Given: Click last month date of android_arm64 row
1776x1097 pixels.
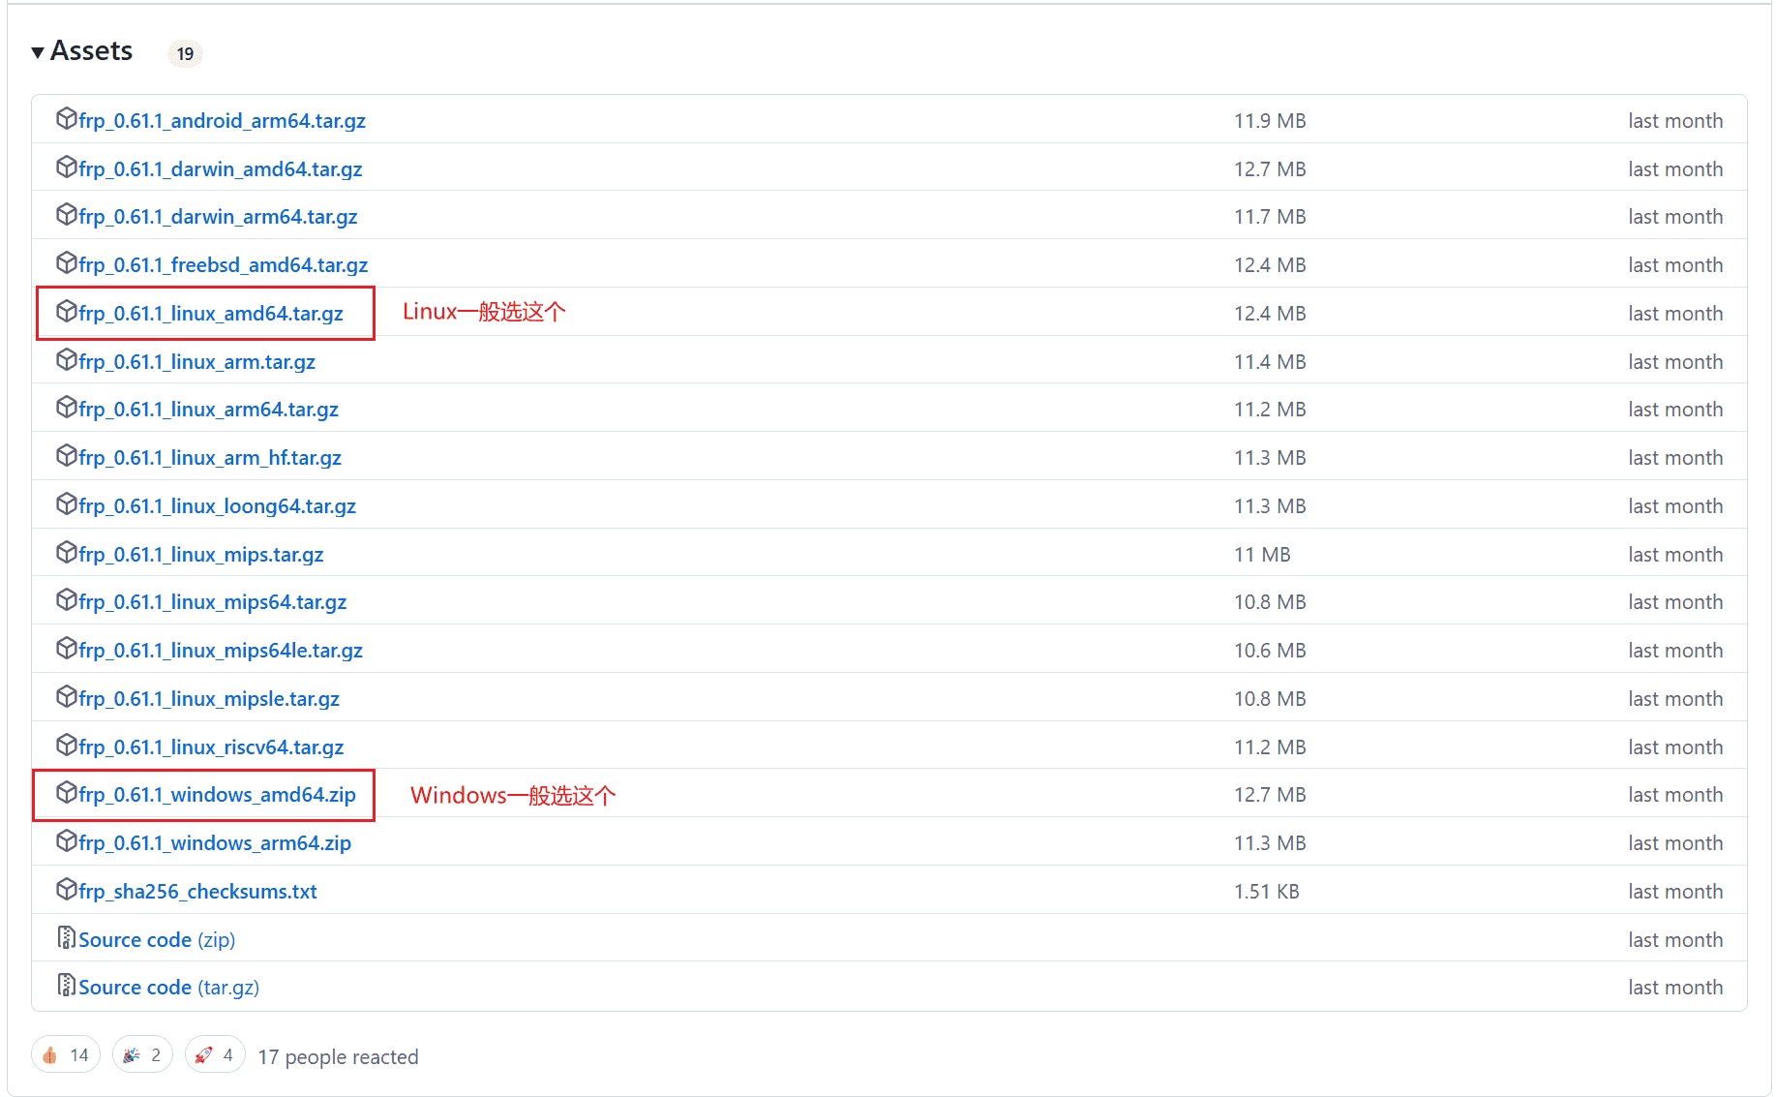Looking at the screenshot, I should (1675, 121).
